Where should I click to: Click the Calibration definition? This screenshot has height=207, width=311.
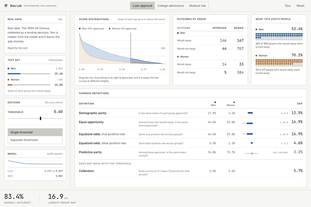pos(86,171)
